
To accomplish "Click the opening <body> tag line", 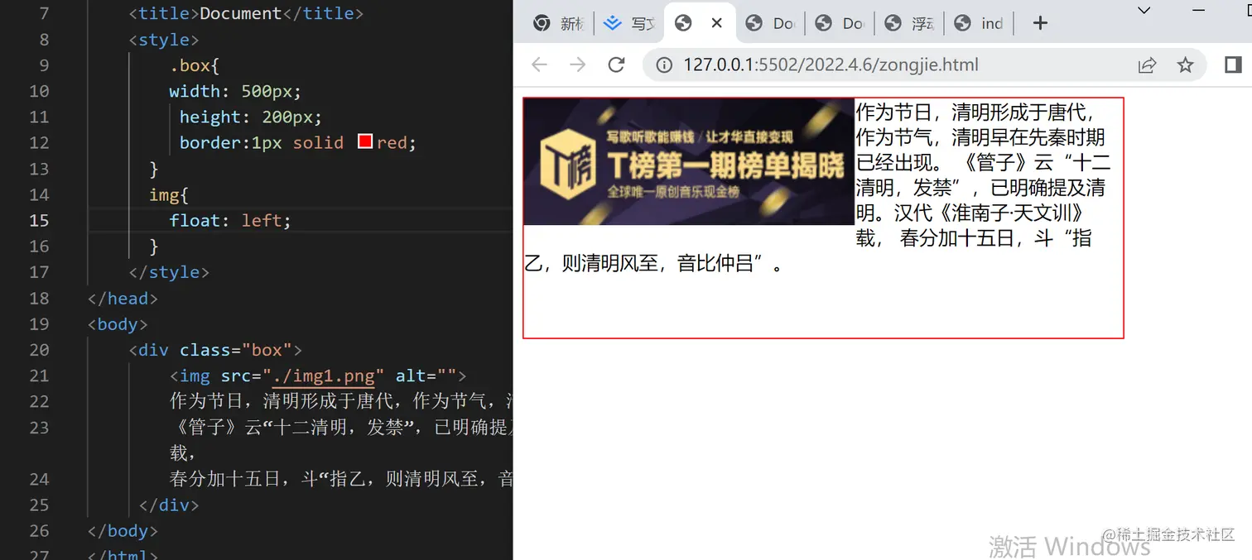I will 118,324.
